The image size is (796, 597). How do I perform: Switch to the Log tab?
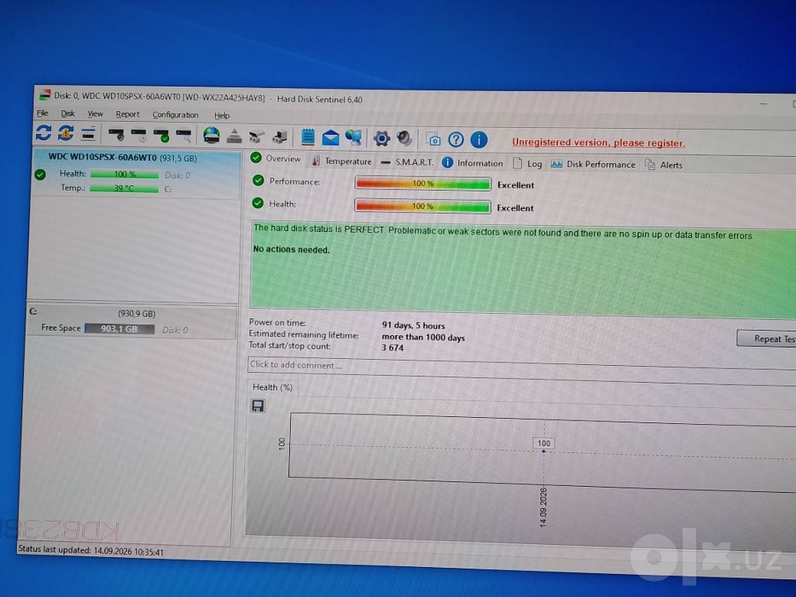pos(527,164)
